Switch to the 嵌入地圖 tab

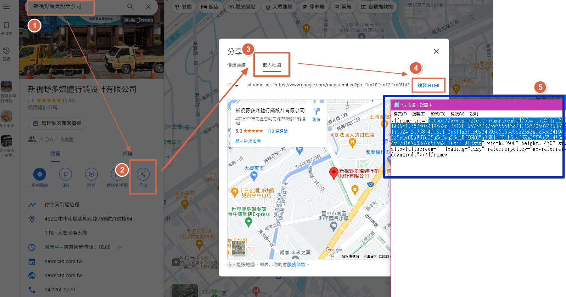pos(272,65)
